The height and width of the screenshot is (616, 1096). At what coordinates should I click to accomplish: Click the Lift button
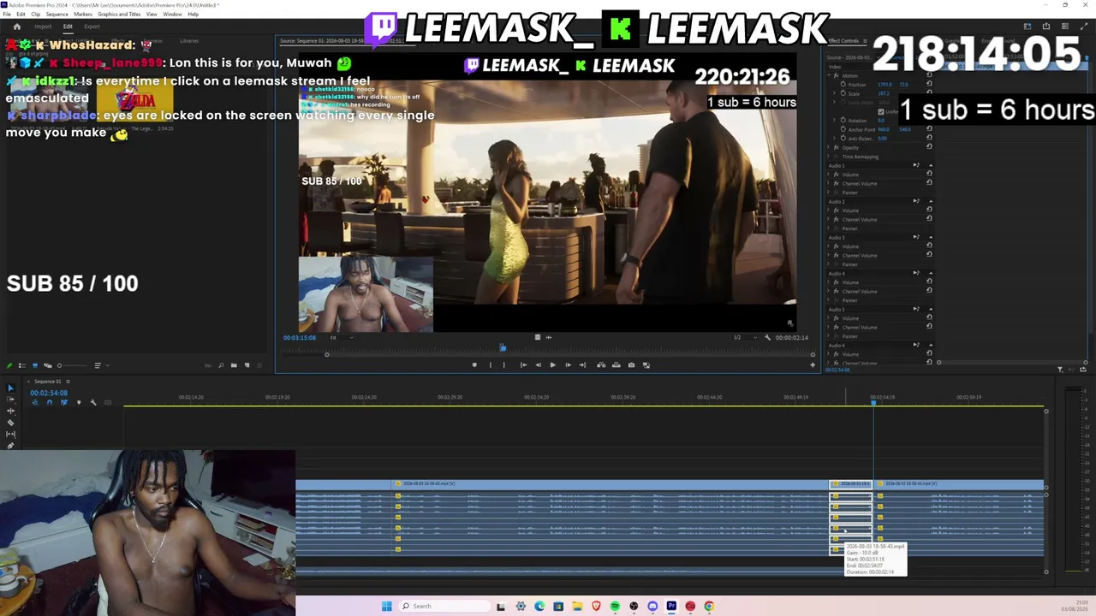pos(601,365)
